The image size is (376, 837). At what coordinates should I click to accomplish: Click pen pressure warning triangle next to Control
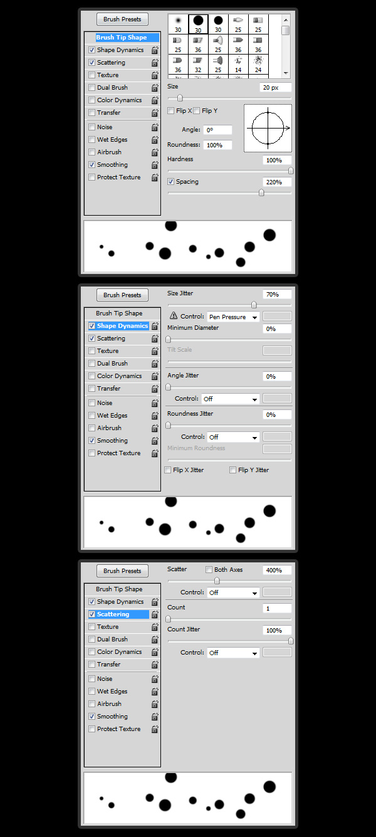(174, 317)
